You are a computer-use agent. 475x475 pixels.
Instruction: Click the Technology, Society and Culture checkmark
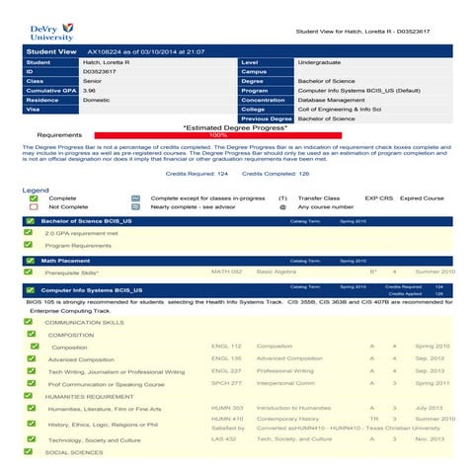(32, 439)
